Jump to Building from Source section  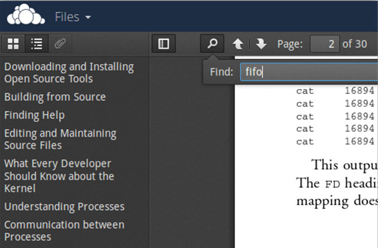click(x=55, y=97)
